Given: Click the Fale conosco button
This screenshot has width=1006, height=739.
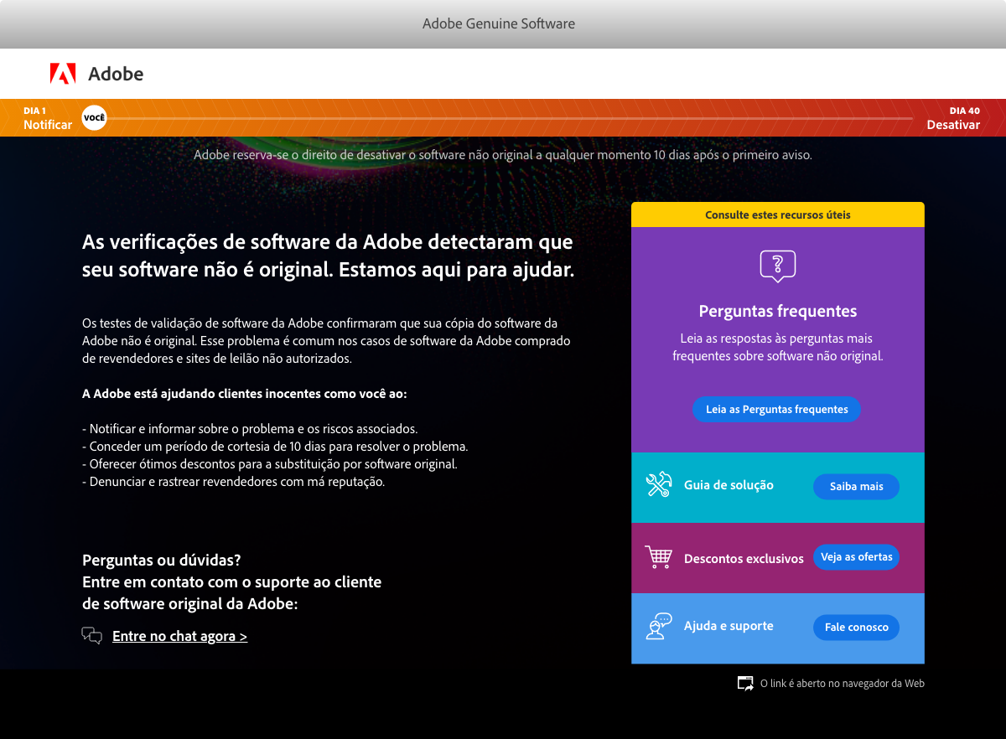Looking at the screenshot, I should point(856,627).
